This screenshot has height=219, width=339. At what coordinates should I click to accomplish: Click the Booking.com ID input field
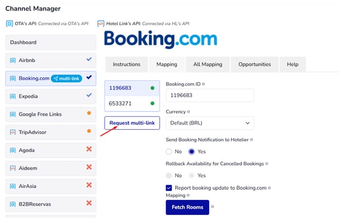pyautogui.click(x=210, y=95)
